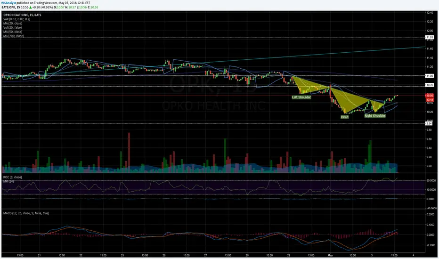Click the 9.00 price axis value
Image resolution: width=439 pixels, height=259 pixels.
[x=429, y=166]
